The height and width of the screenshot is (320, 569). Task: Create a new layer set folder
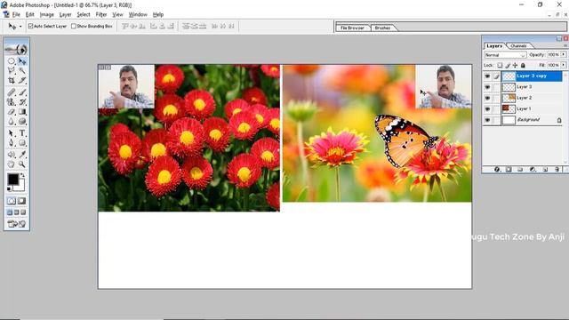tap(520, 170)
